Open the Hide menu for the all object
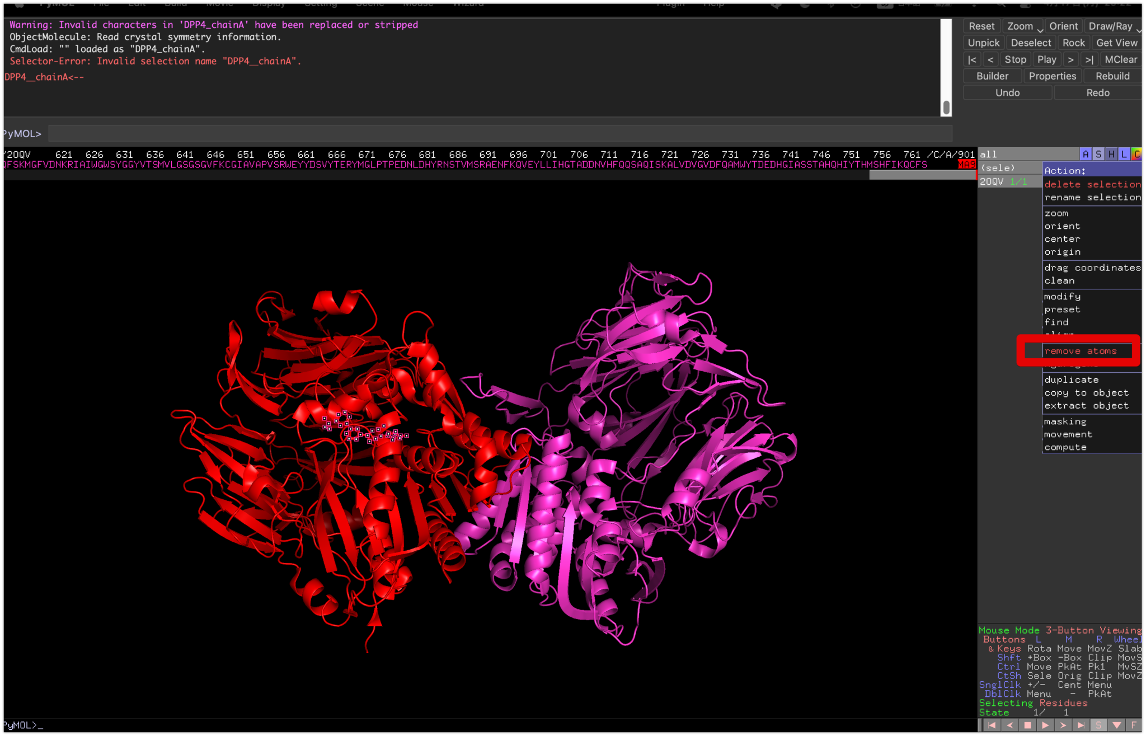This screenshot has height=736, width=1146. tap(1112, 153)
